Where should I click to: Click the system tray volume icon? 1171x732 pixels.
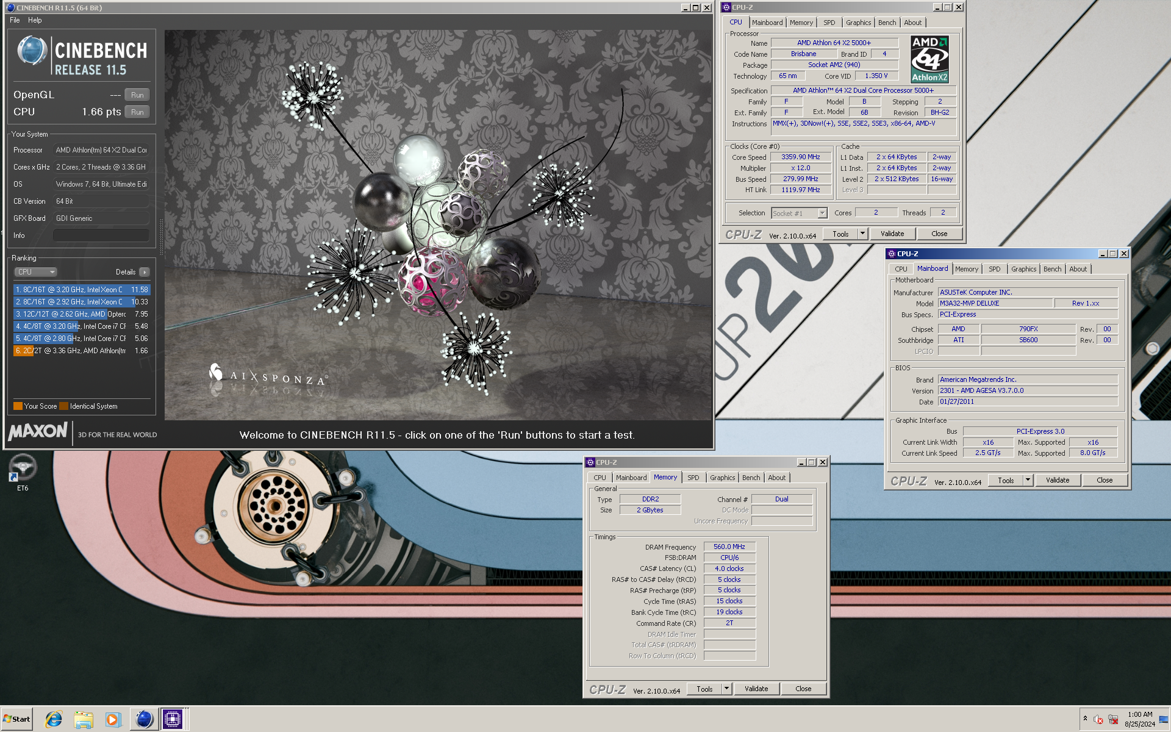click(1098, 720)
